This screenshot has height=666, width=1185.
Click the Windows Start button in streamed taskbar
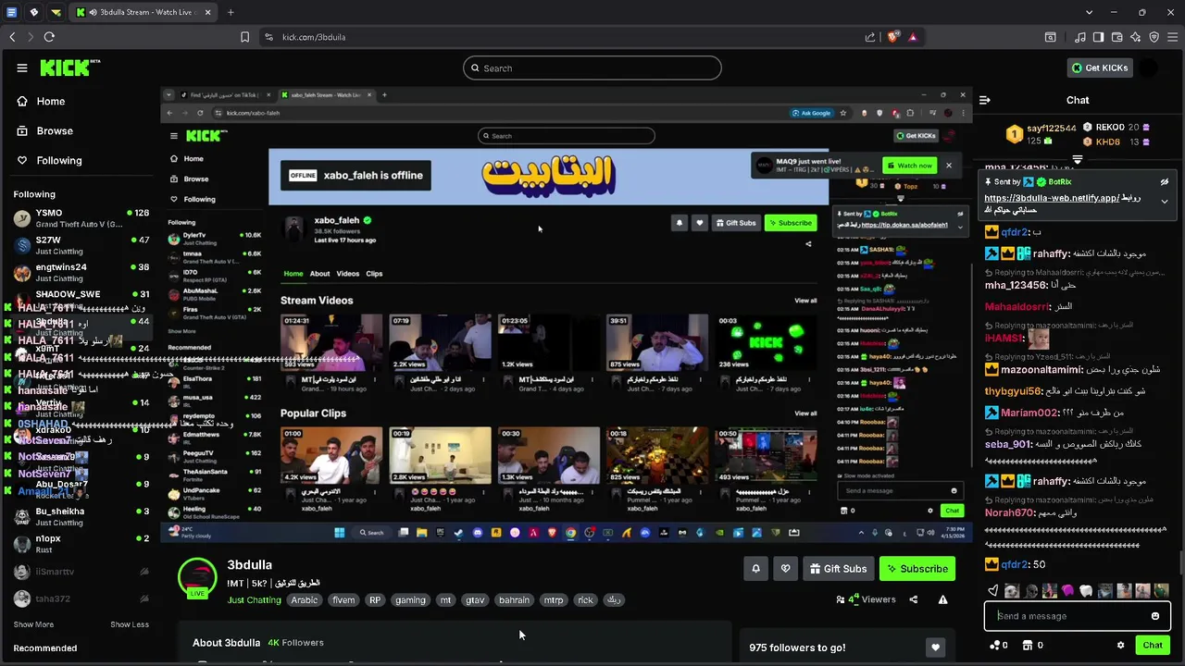(x=340, y=533)
